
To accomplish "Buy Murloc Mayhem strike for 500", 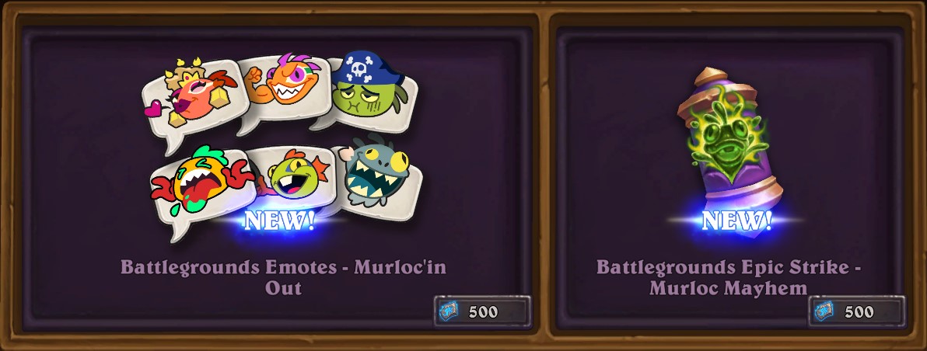I will [857, 311].
